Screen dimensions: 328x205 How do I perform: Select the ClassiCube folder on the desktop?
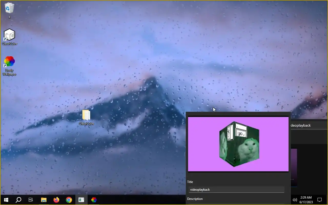point(86,117)
